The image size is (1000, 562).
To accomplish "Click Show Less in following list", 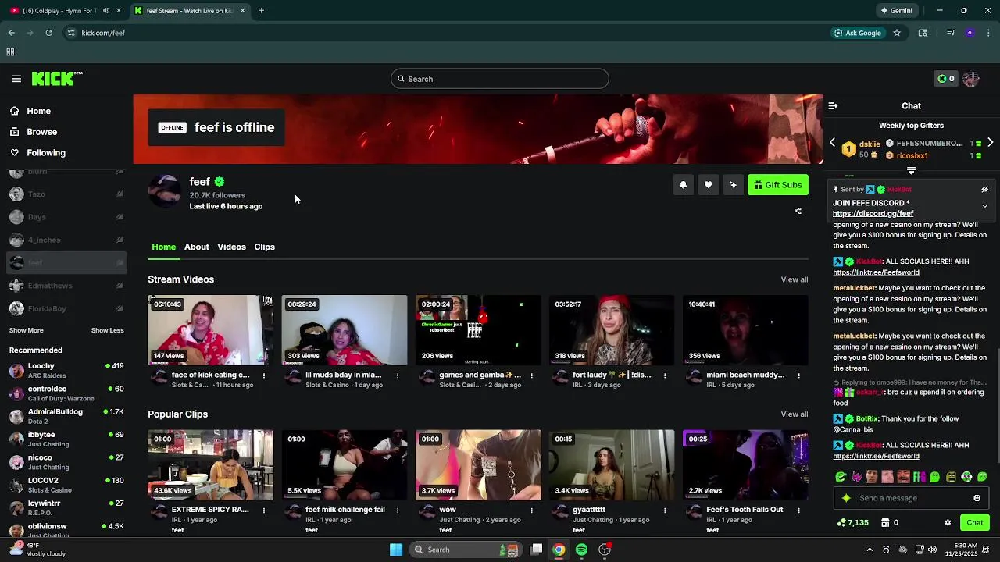I will pyautogui.click(x=107, y=330).
